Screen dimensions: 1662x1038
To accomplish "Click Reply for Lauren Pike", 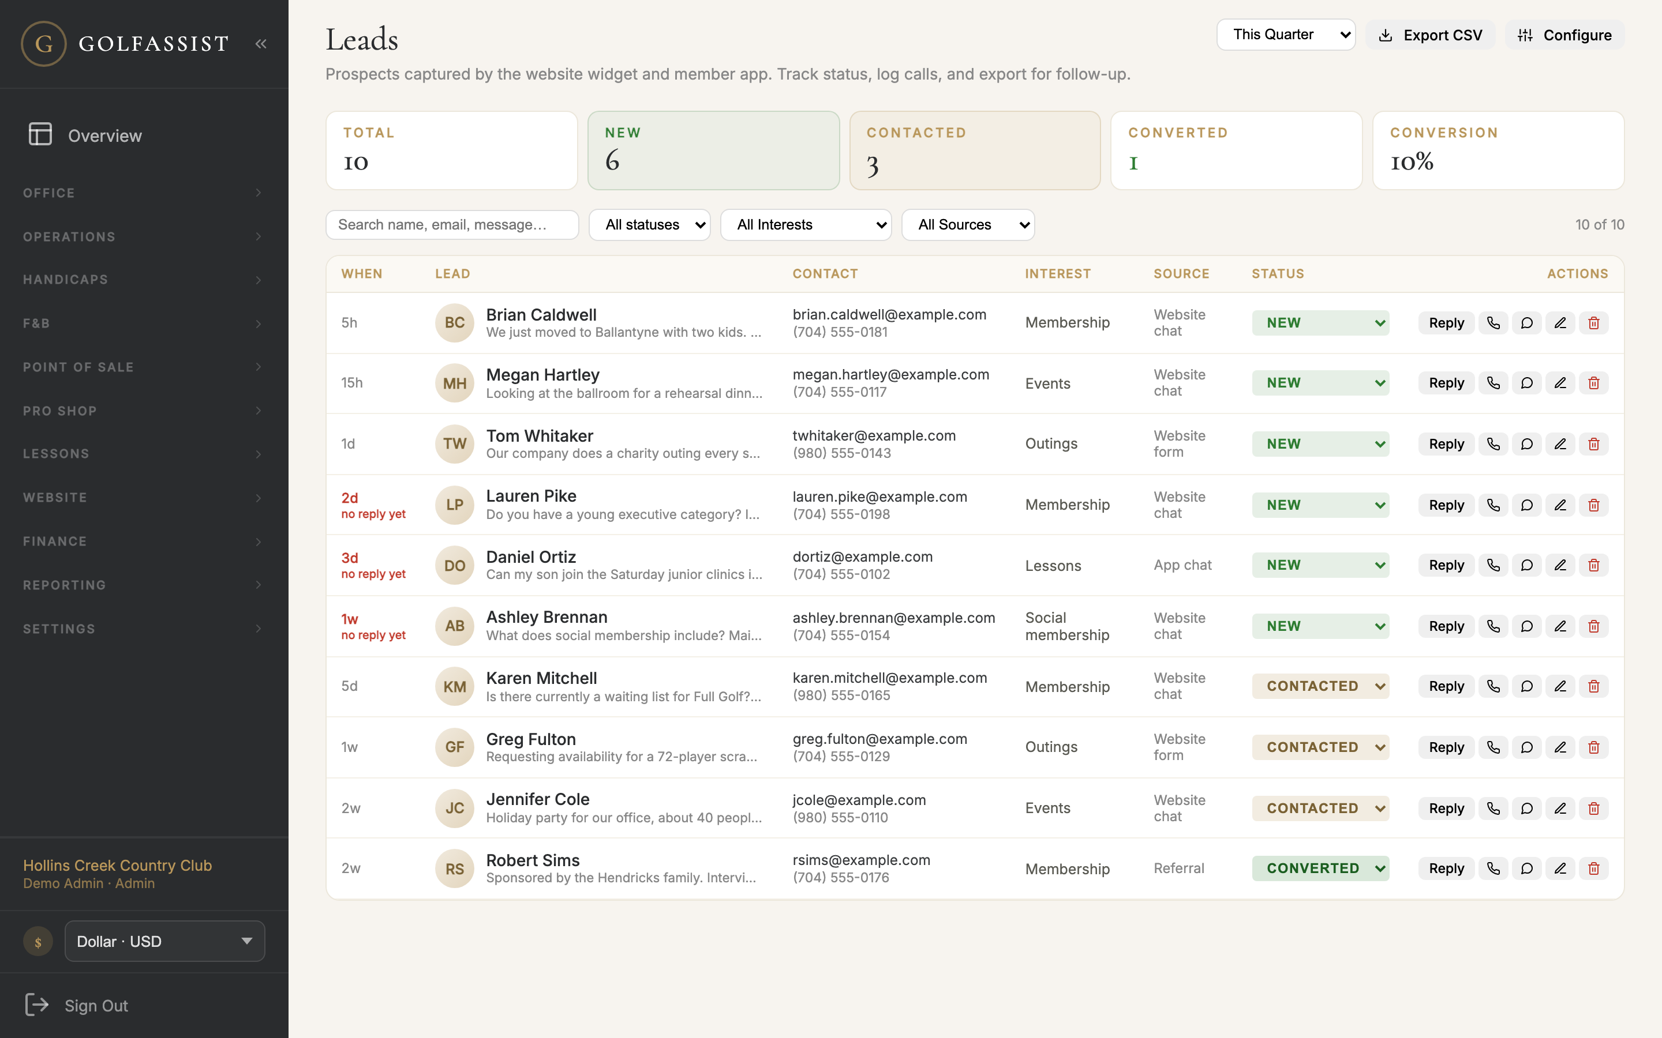I will pyautogui.click(x=1446, y=505).
